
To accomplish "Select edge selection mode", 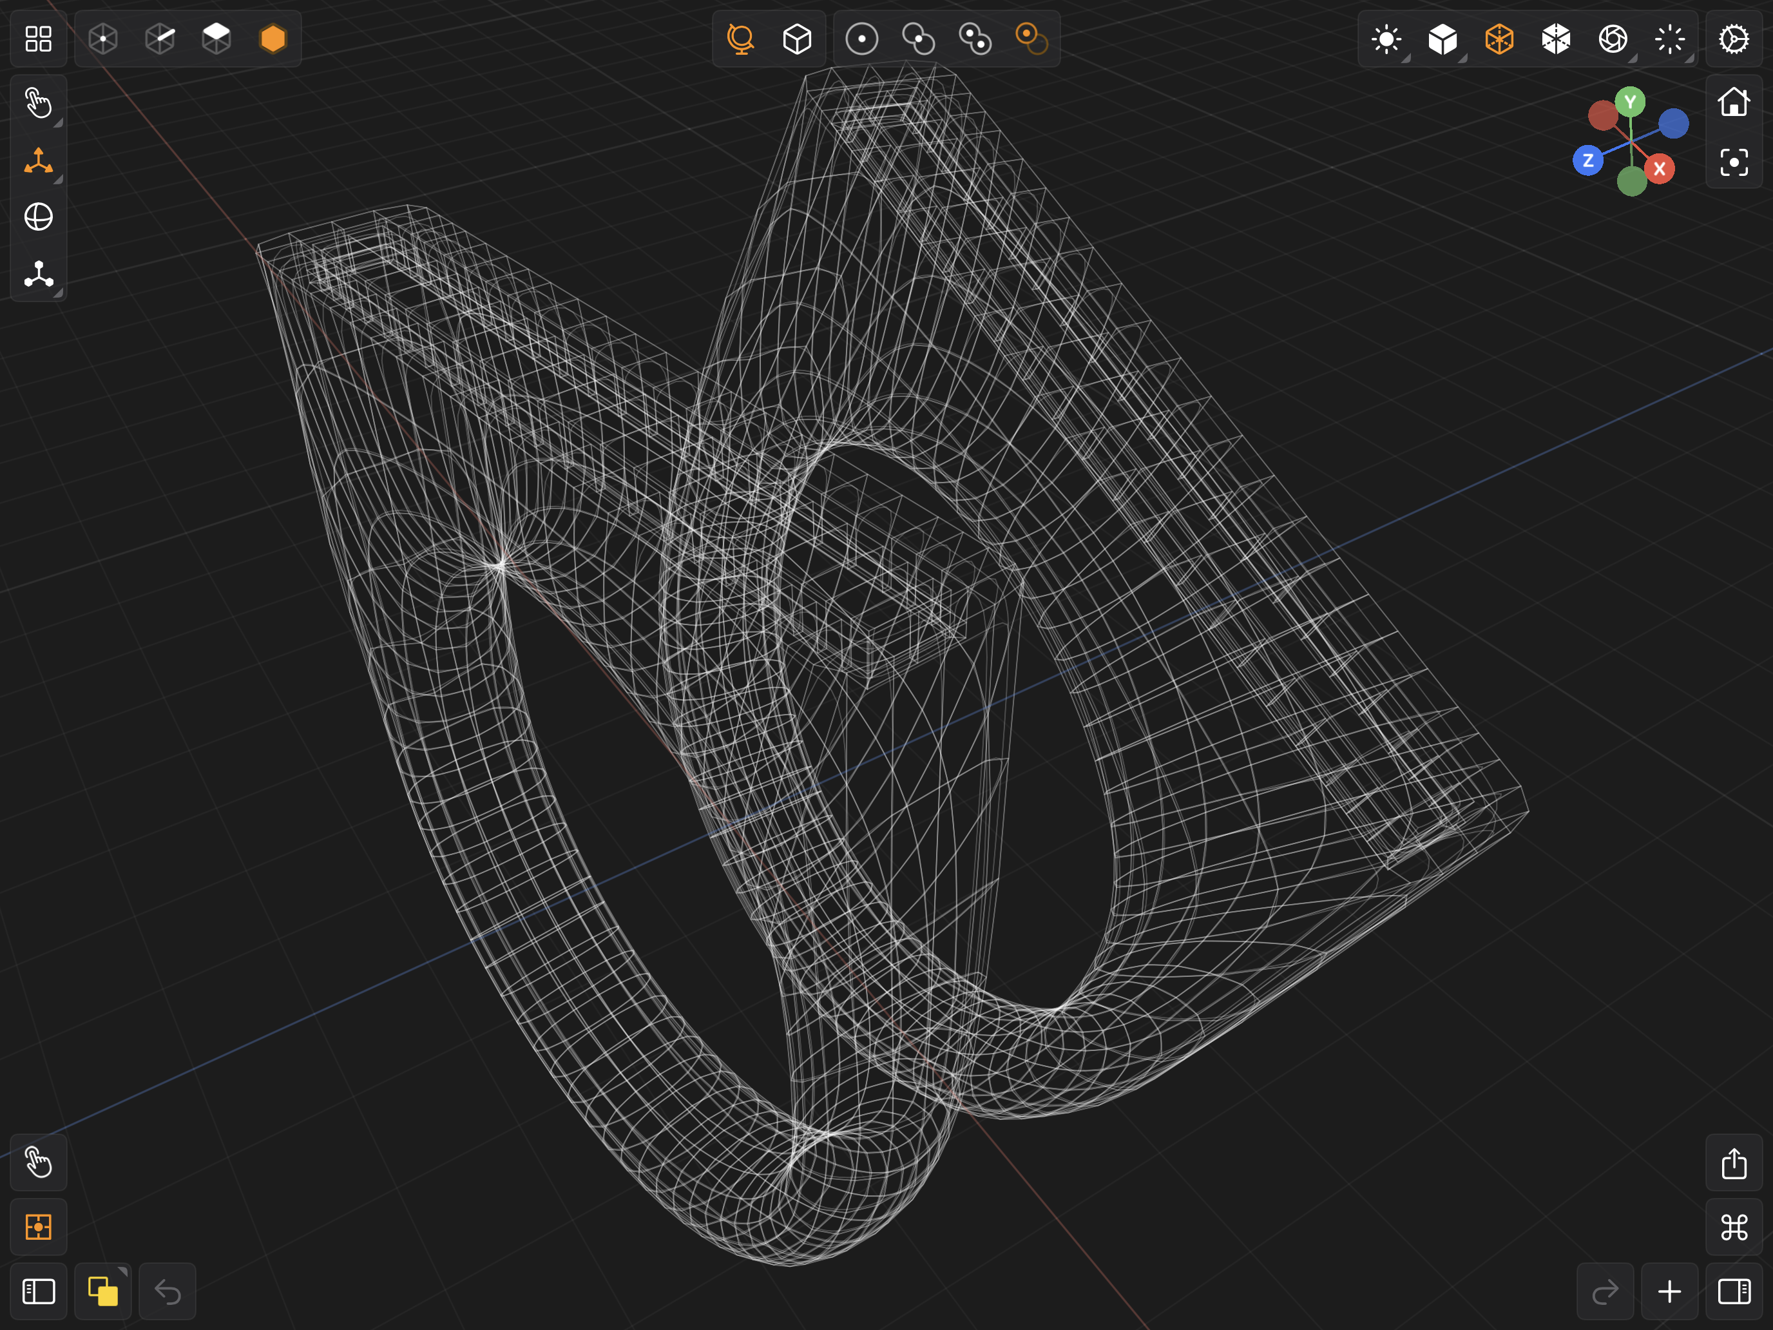I will (x=160, y=39).
